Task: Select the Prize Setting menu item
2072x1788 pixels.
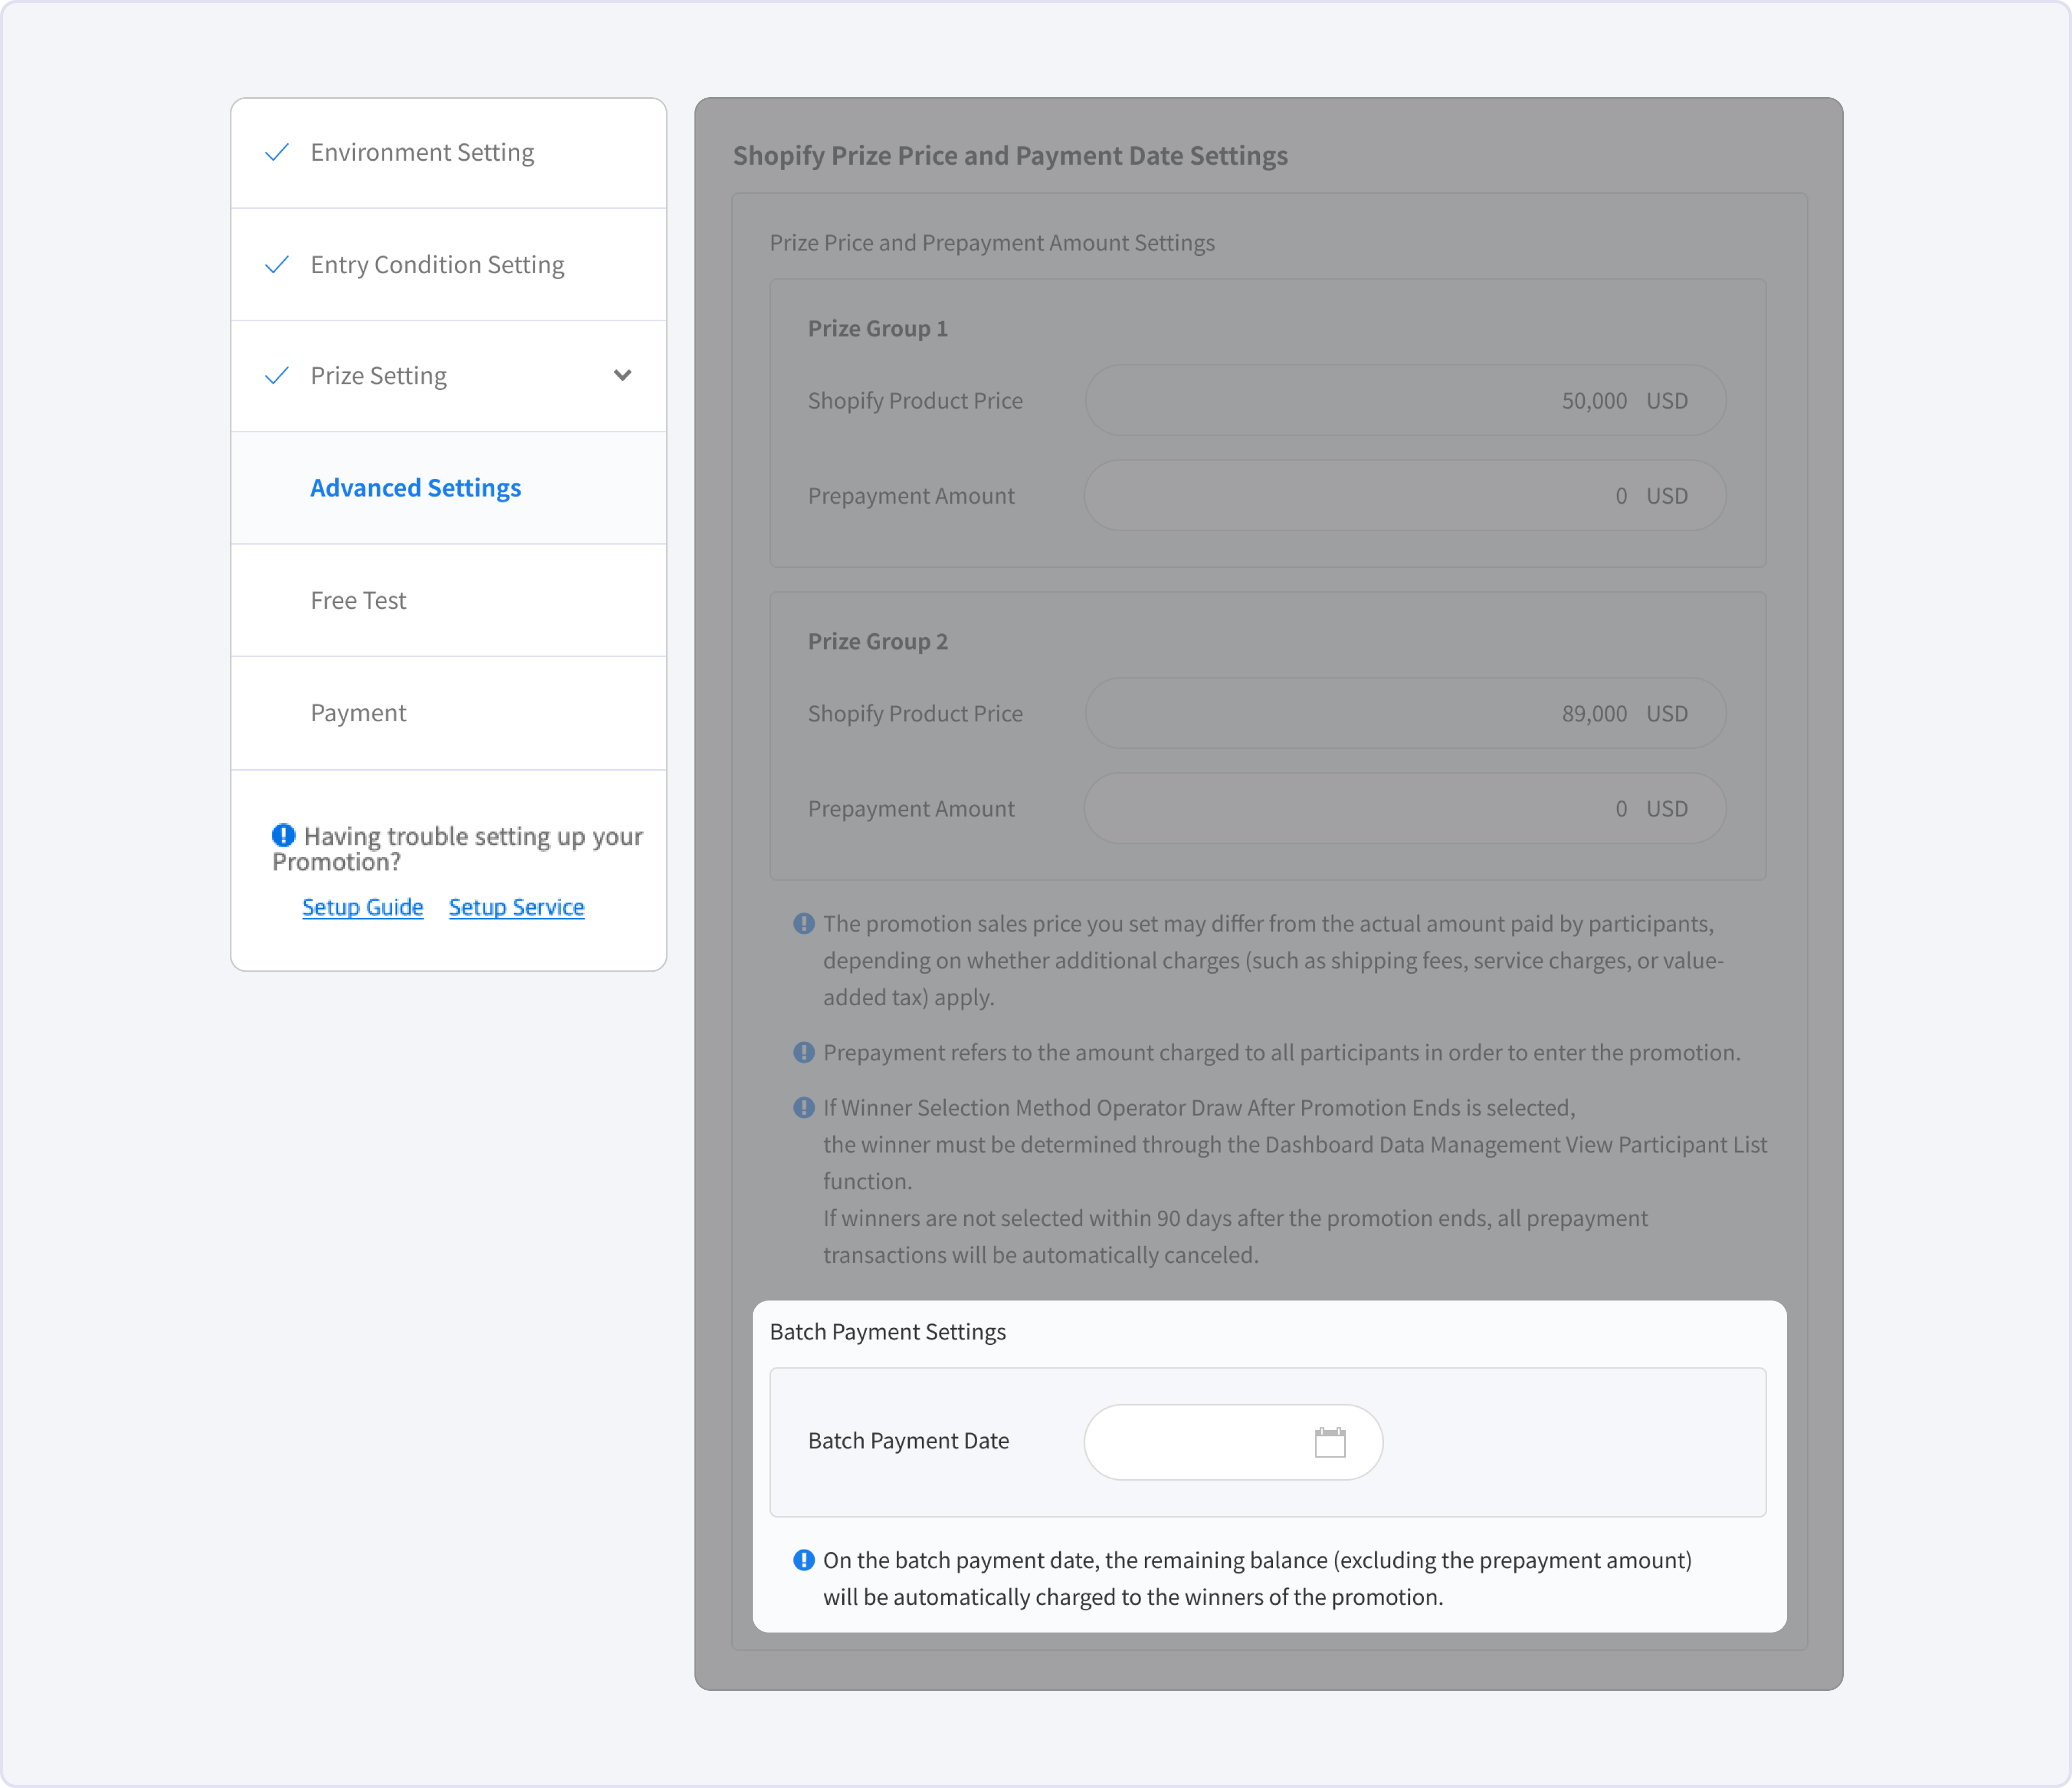Action: 449,376
